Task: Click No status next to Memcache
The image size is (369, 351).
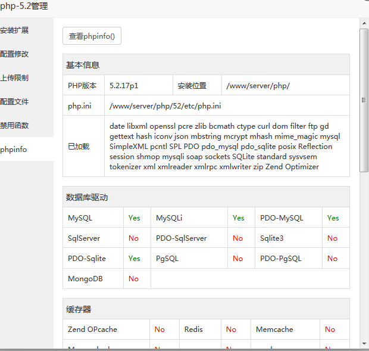Action: tap(330, 330)
